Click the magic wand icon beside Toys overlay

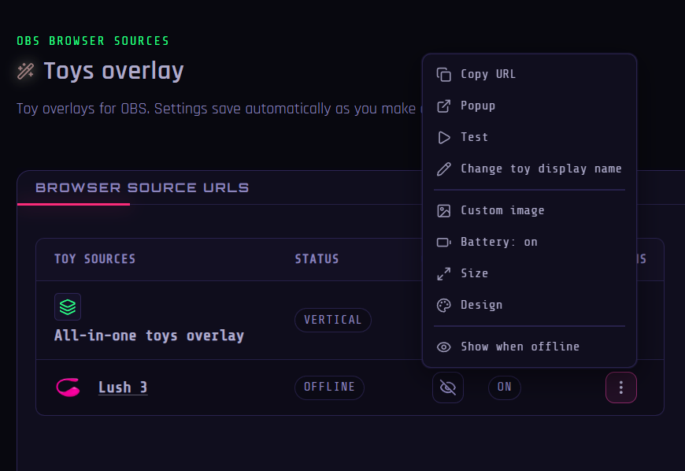click(25, 71)
